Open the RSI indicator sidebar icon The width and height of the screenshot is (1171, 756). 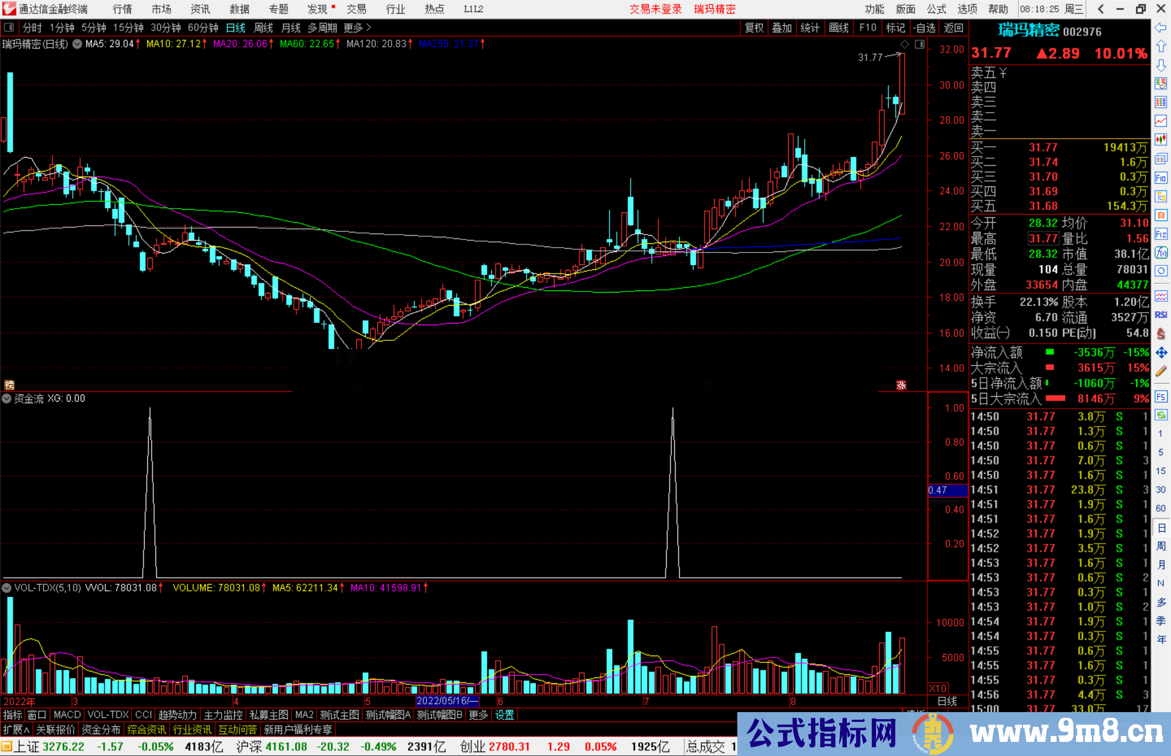click(1161, 315)
